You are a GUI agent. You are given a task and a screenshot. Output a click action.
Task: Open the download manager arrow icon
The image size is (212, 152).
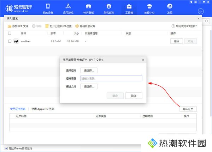pyautogui.click(x=201, y=12)
